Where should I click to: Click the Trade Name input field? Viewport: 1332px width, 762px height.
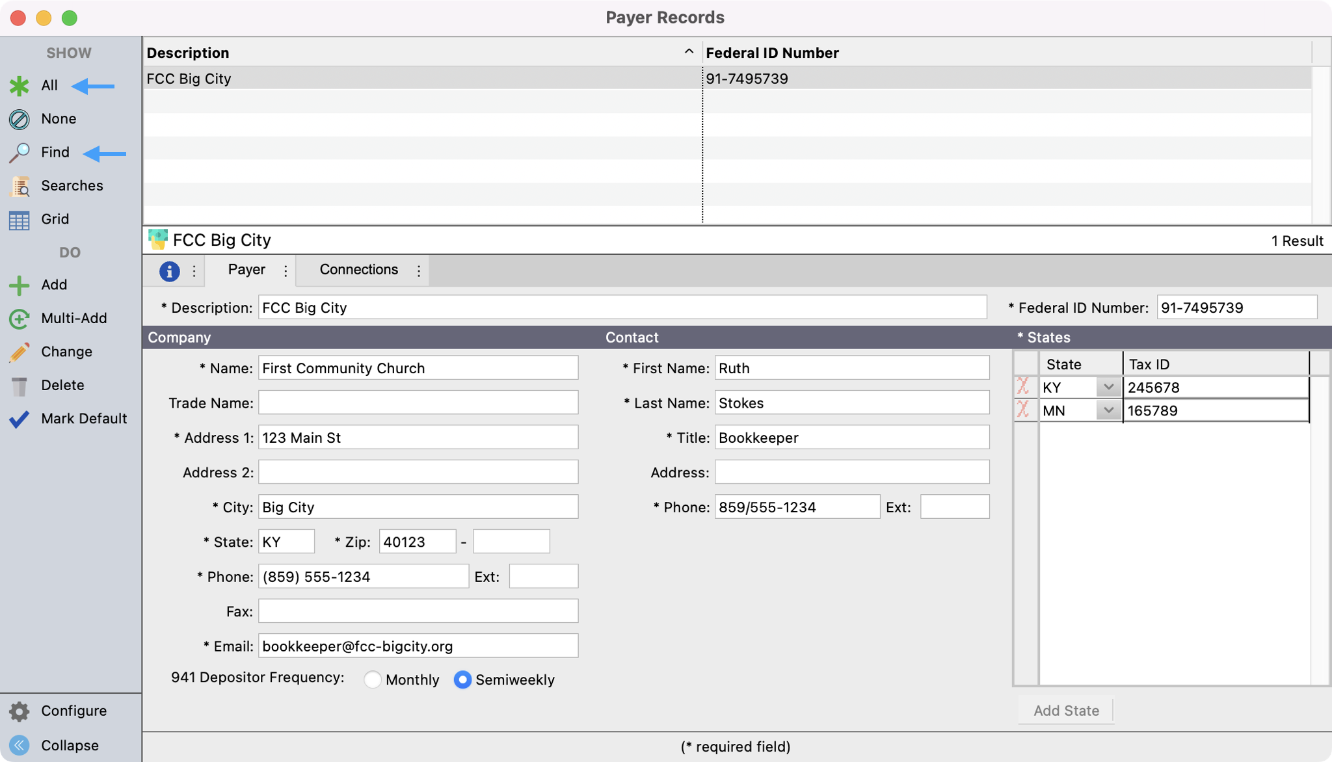418,403
